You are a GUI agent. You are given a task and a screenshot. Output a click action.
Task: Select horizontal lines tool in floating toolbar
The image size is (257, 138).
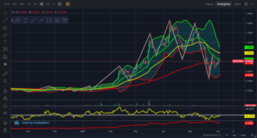click(x=17, y=20)
